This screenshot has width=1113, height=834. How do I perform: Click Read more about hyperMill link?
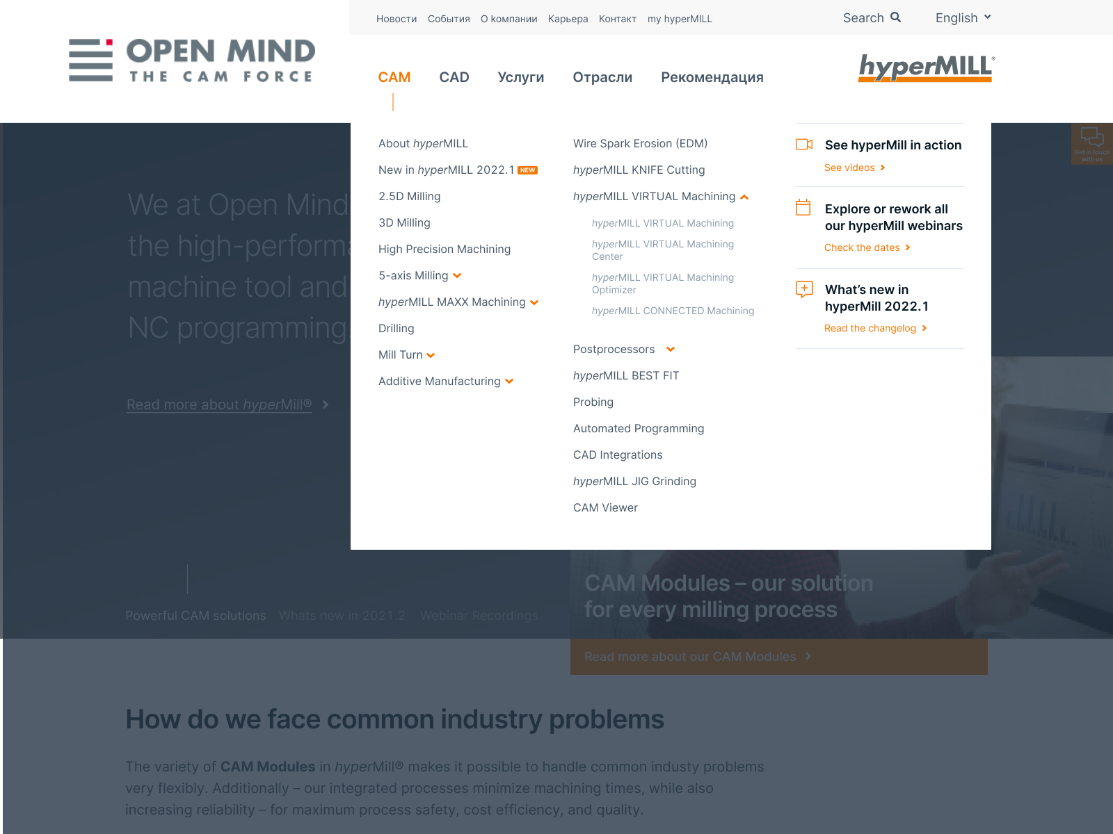click(x=227, y=404)
